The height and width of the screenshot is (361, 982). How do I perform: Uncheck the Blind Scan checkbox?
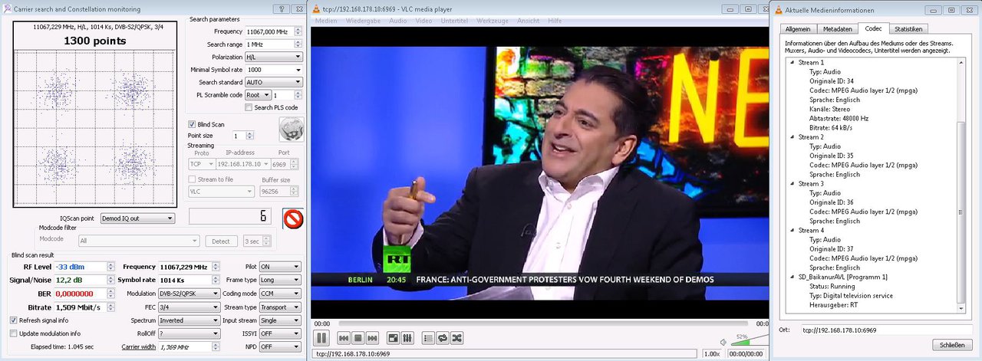point(193,124)
